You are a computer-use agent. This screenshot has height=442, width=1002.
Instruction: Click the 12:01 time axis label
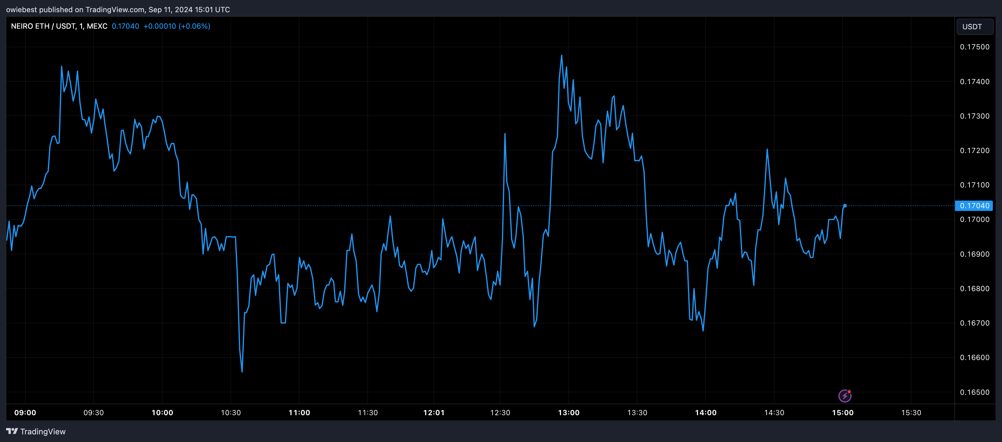click(x=434, y=412)
